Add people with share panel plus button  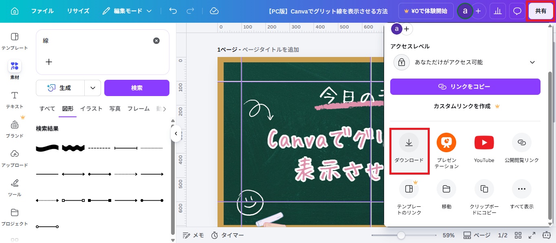click(x=407, y=29)
